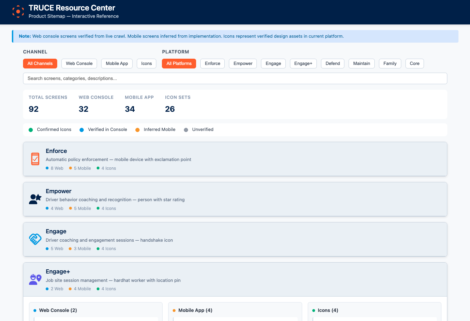Click the 'PLATFORM' filter group label
Viewport: 470px width, 321px height.
[x=176, y=52]
